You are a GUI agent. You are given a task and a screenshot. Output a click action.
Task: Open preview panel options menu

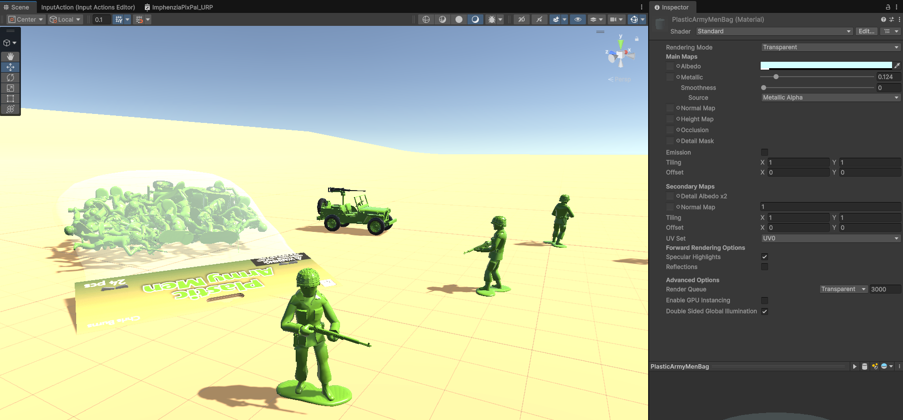coord(899,366)
